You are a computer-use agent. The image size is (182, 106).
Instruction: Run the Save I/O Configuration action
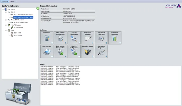pyautogui.click(x=74, y=38)
